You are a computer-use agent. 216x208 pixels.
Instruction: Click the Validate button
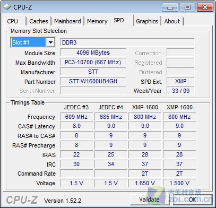tap(149, 200)
